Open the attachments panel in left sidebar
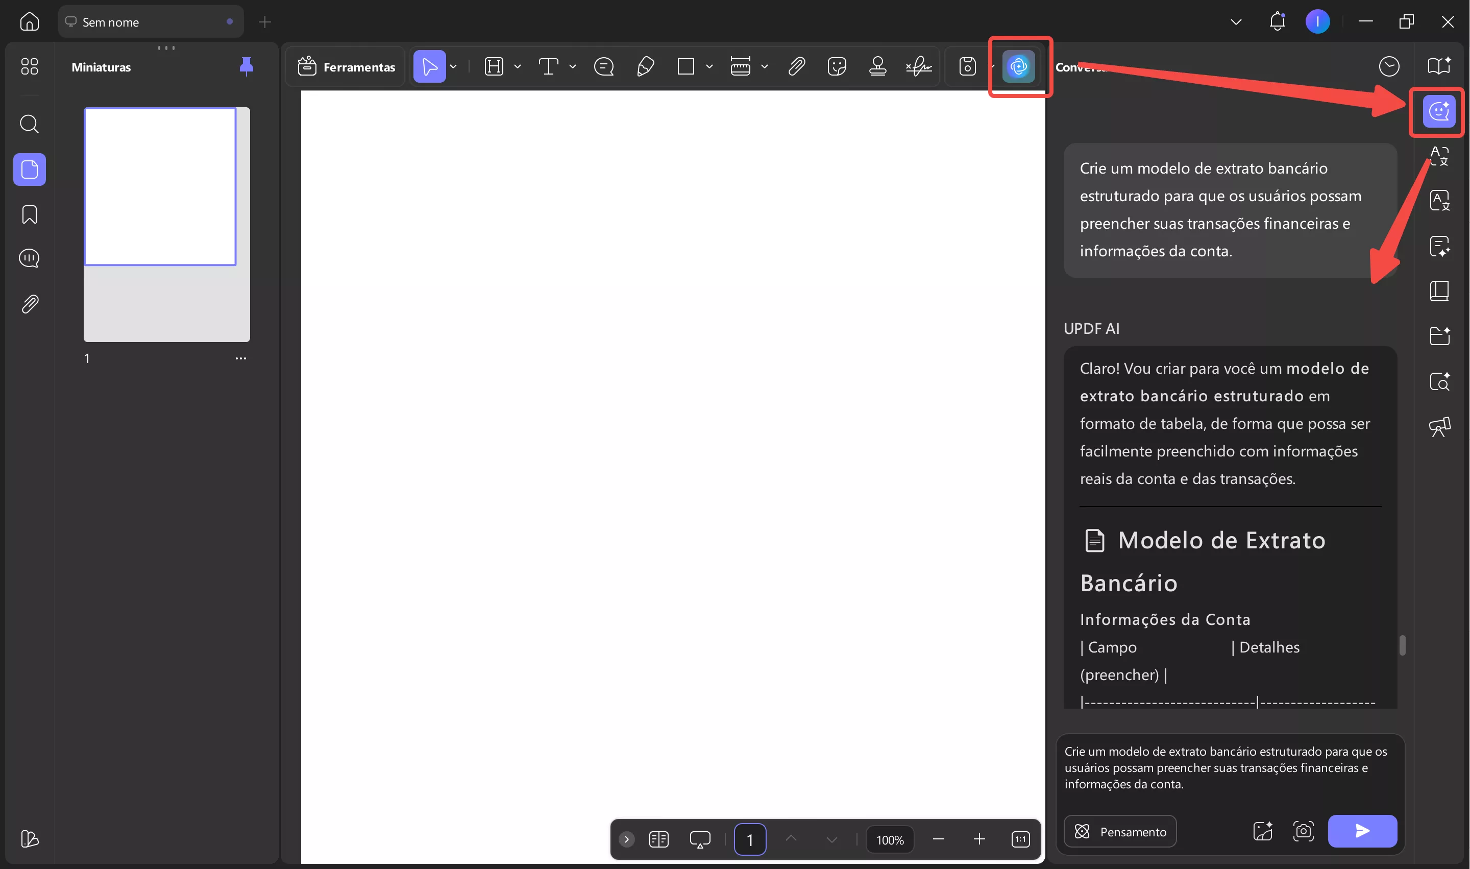This screenshot has height=869, width=1470. (29, 304)
